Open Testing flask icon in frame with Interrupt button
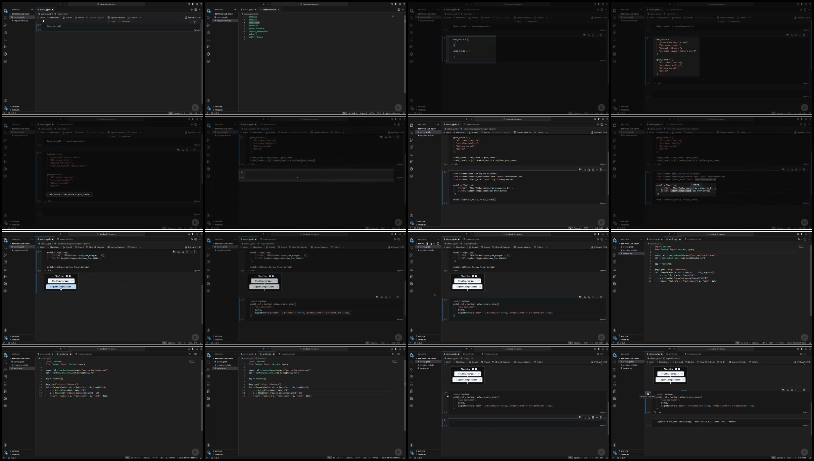 [614, 384]
